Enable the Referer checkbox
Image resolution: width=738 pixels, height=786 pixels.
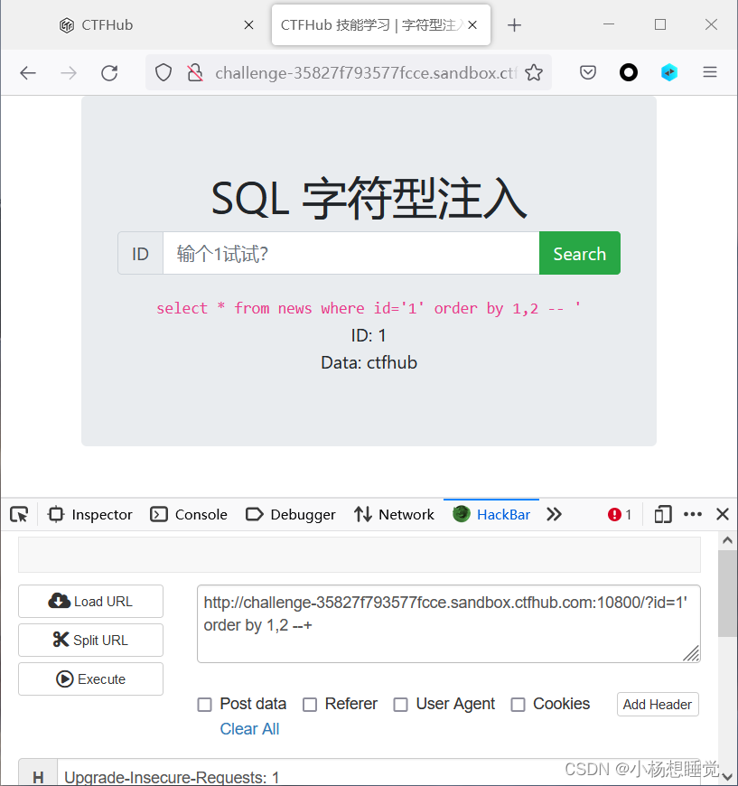tap(310, 704)
